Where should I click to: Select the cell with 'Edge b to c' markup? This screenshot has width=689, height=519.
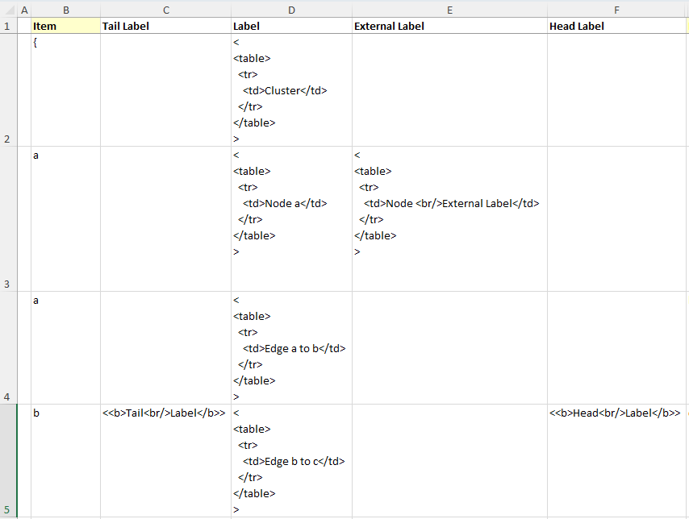pos(291,461)
